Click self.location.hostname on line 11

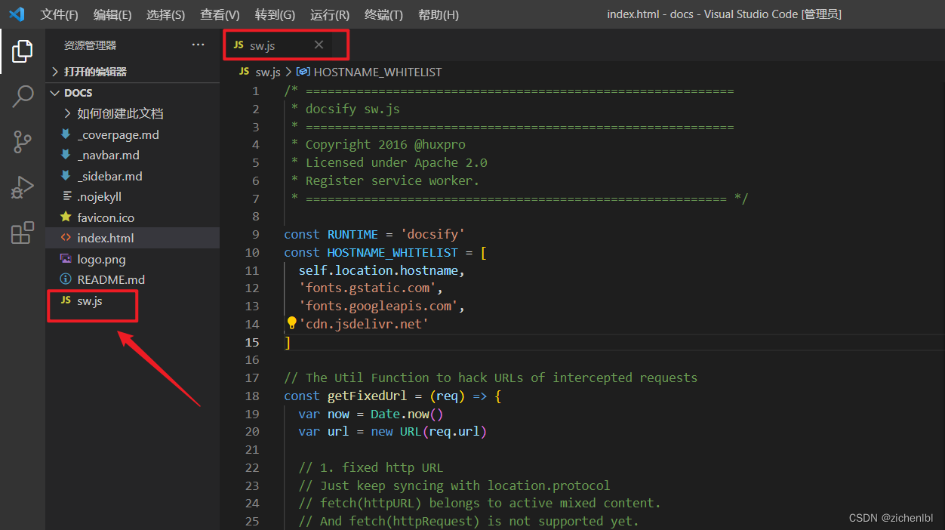click(378, 270)
